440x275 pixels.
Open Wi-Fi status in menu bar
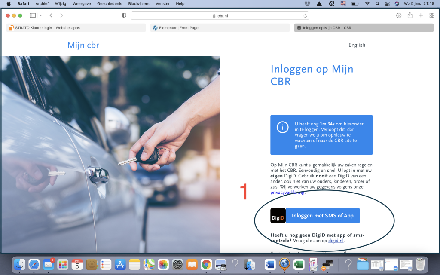(367, 3)
